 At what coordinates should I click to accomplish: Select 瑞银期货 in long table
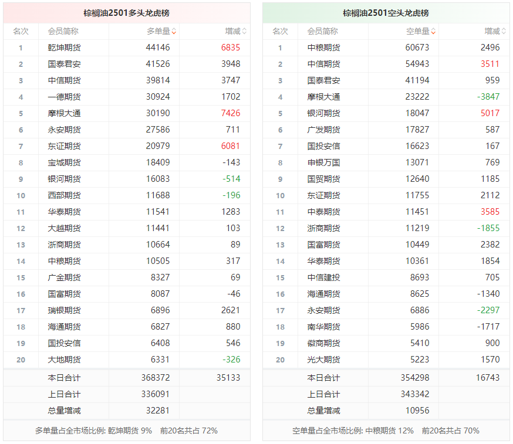click(x=64, y=311)
